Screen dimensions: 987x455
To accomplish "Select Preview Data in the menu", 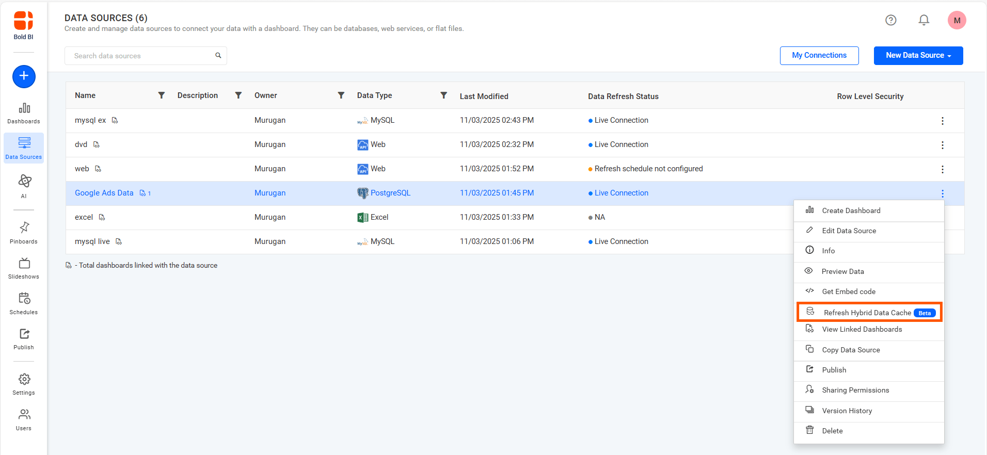I will click(869, 271).
